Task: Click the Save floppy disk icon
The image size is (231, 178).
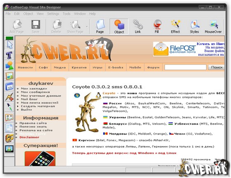Action: [35, 26]
